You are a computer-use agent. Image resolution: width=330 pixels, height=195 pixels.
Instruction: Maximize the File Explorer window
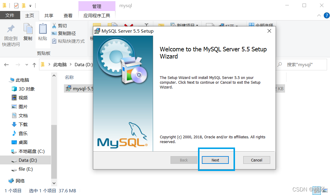coord(304,5)
